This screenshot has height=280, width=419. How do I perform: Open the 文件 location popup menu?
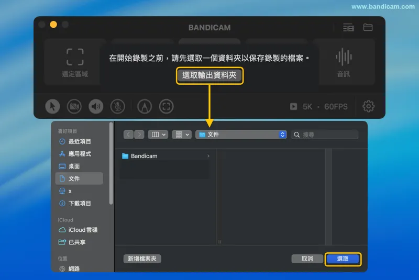pyautogui.click(x=241, y=135)
